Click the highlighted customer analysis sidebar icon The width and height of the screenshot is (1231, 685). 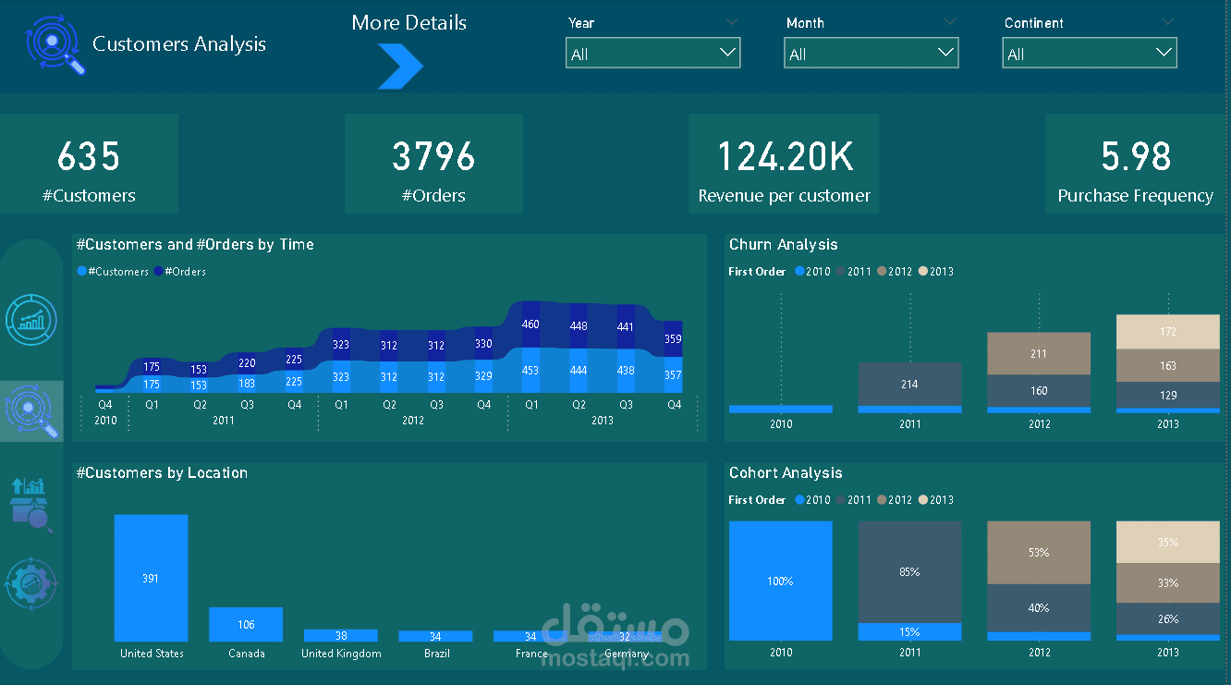coord(31,410)
